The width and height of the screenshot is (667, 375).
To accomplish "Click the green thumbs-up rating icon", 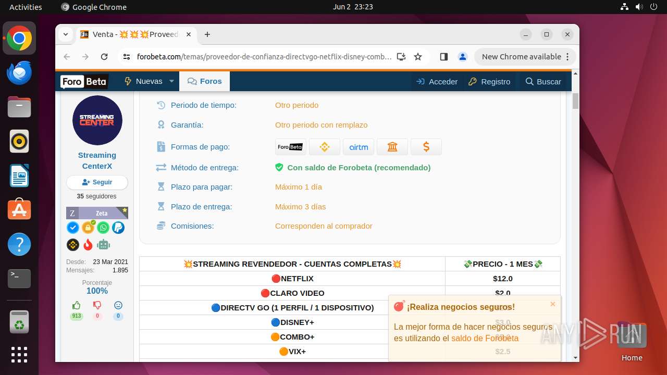I will 77,305.
